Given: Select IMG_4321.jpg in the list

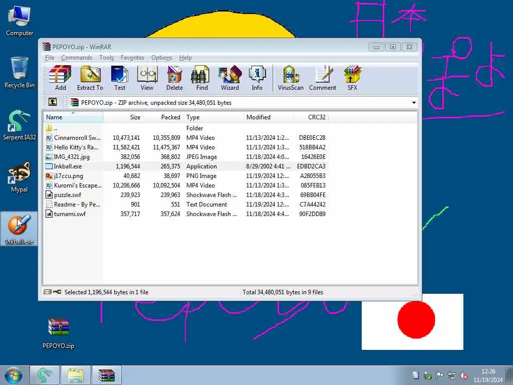Looking at the screenshot, I should coord(186,156).
